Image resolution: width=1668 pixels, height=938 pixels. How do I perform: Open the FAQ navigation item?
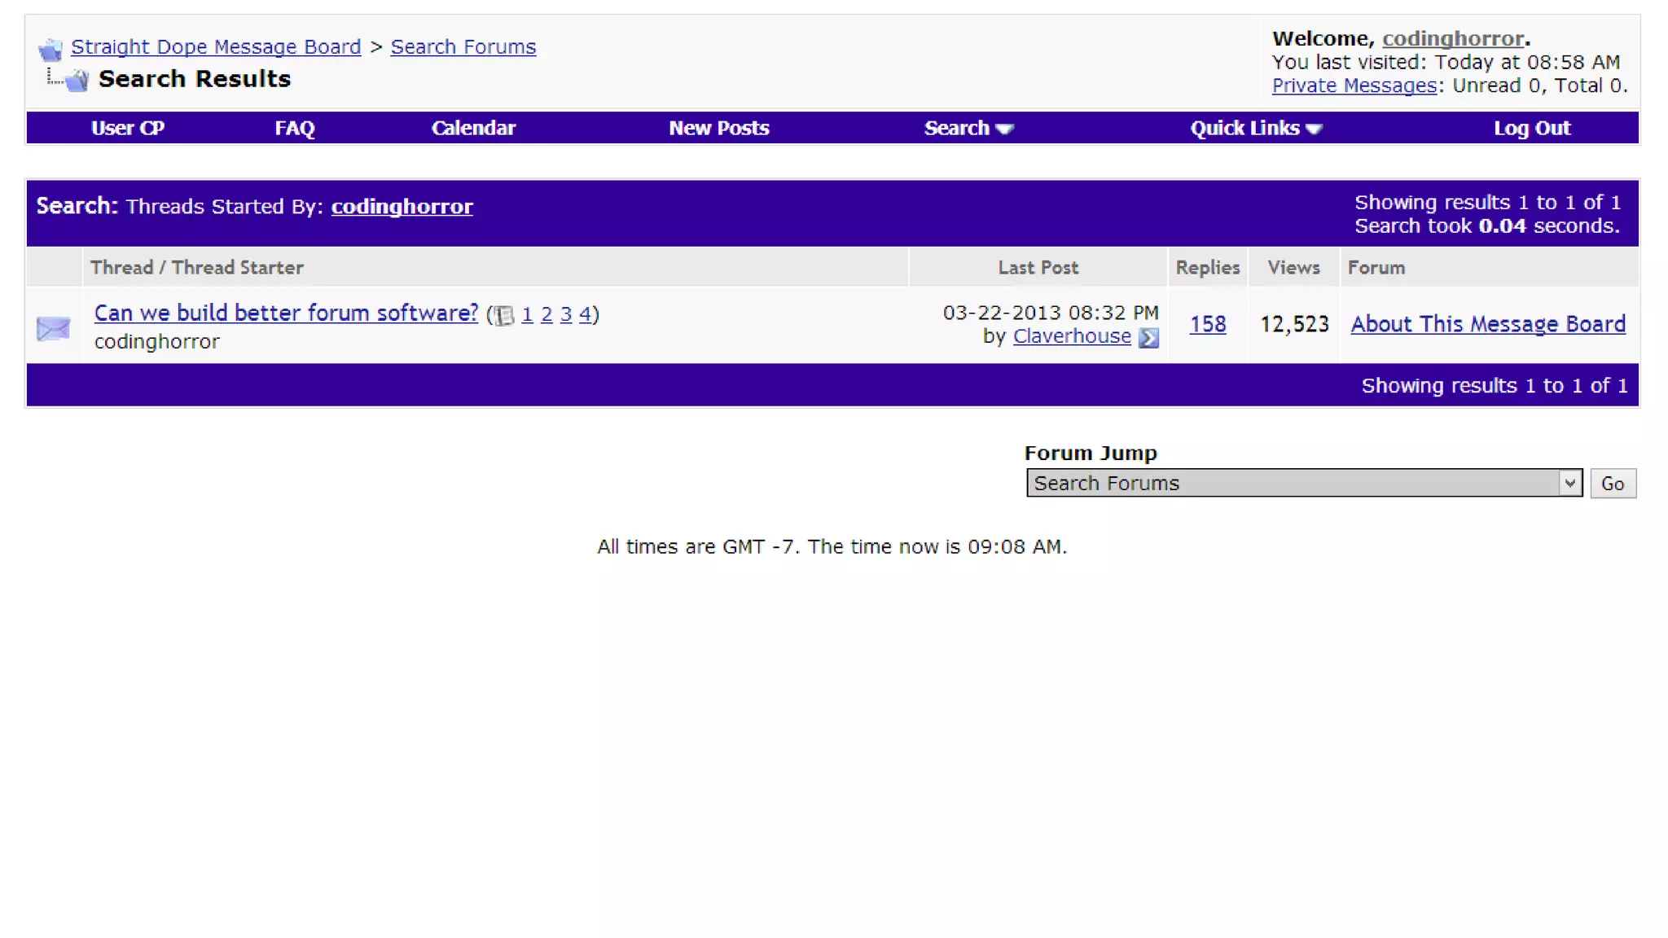coord(294,129)
